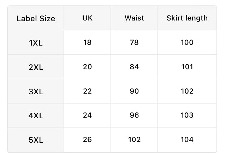Select the Skirt length header cell
The width and height of the screenshot is (226, 154).
187,18
